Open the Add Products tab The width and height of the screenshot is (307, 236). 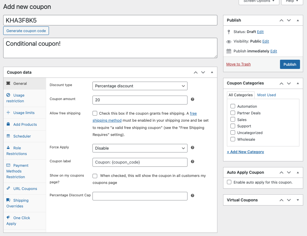25,125
